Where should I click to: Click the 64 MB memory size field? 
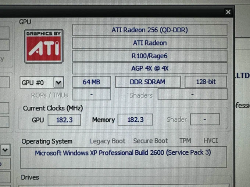92,82
